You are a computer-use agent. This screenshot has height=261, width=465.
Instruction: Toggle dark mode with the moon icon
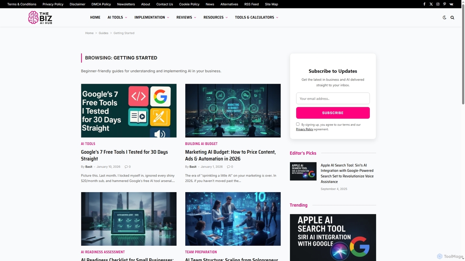point(444,17)
